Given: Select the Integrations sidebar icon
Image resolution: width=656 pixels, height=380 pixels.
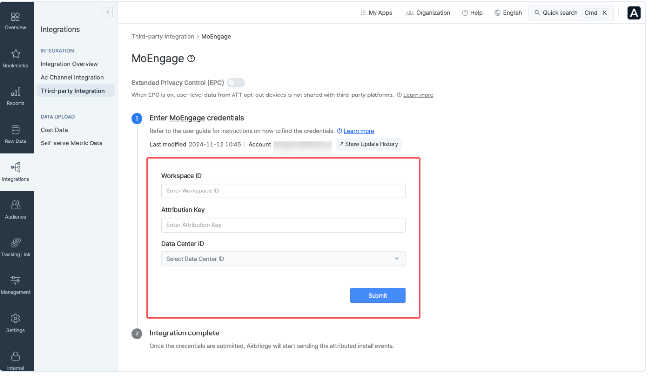Looking at the screenshot, I should coord(15,167).
